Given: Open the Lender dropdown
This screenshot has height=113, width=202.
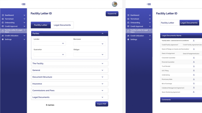Looking at the screenshot, I should [x=50, y=43].
